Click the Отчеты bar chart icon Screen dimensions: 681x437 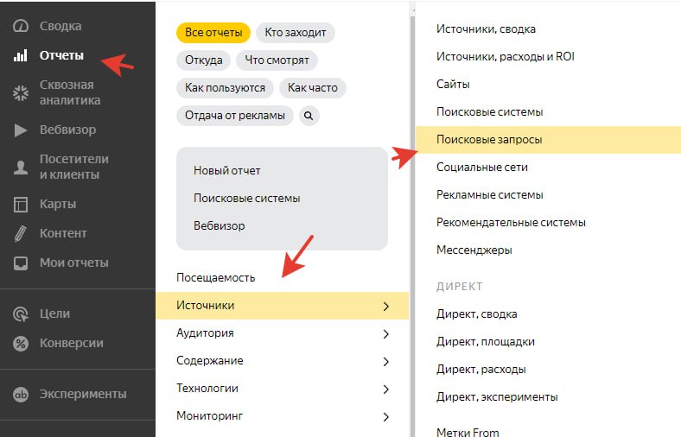pyautogui.click(x=21, y=55)
